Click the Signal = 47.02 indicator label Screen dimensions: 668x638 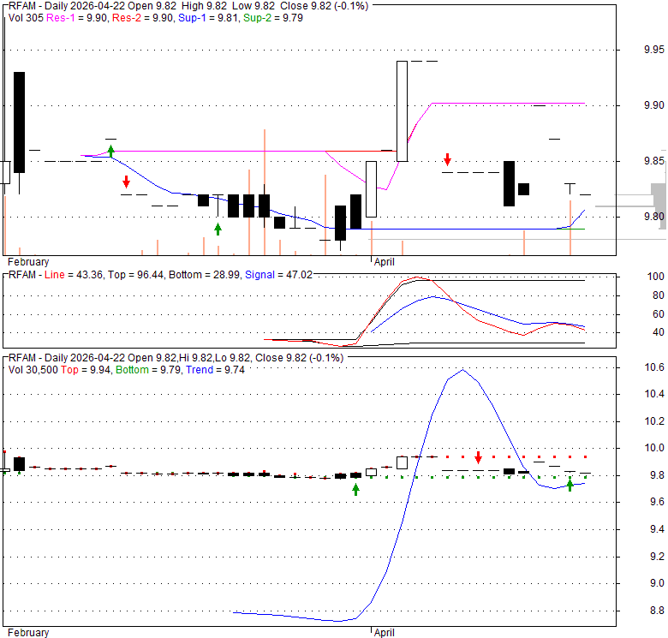[278, 275]
